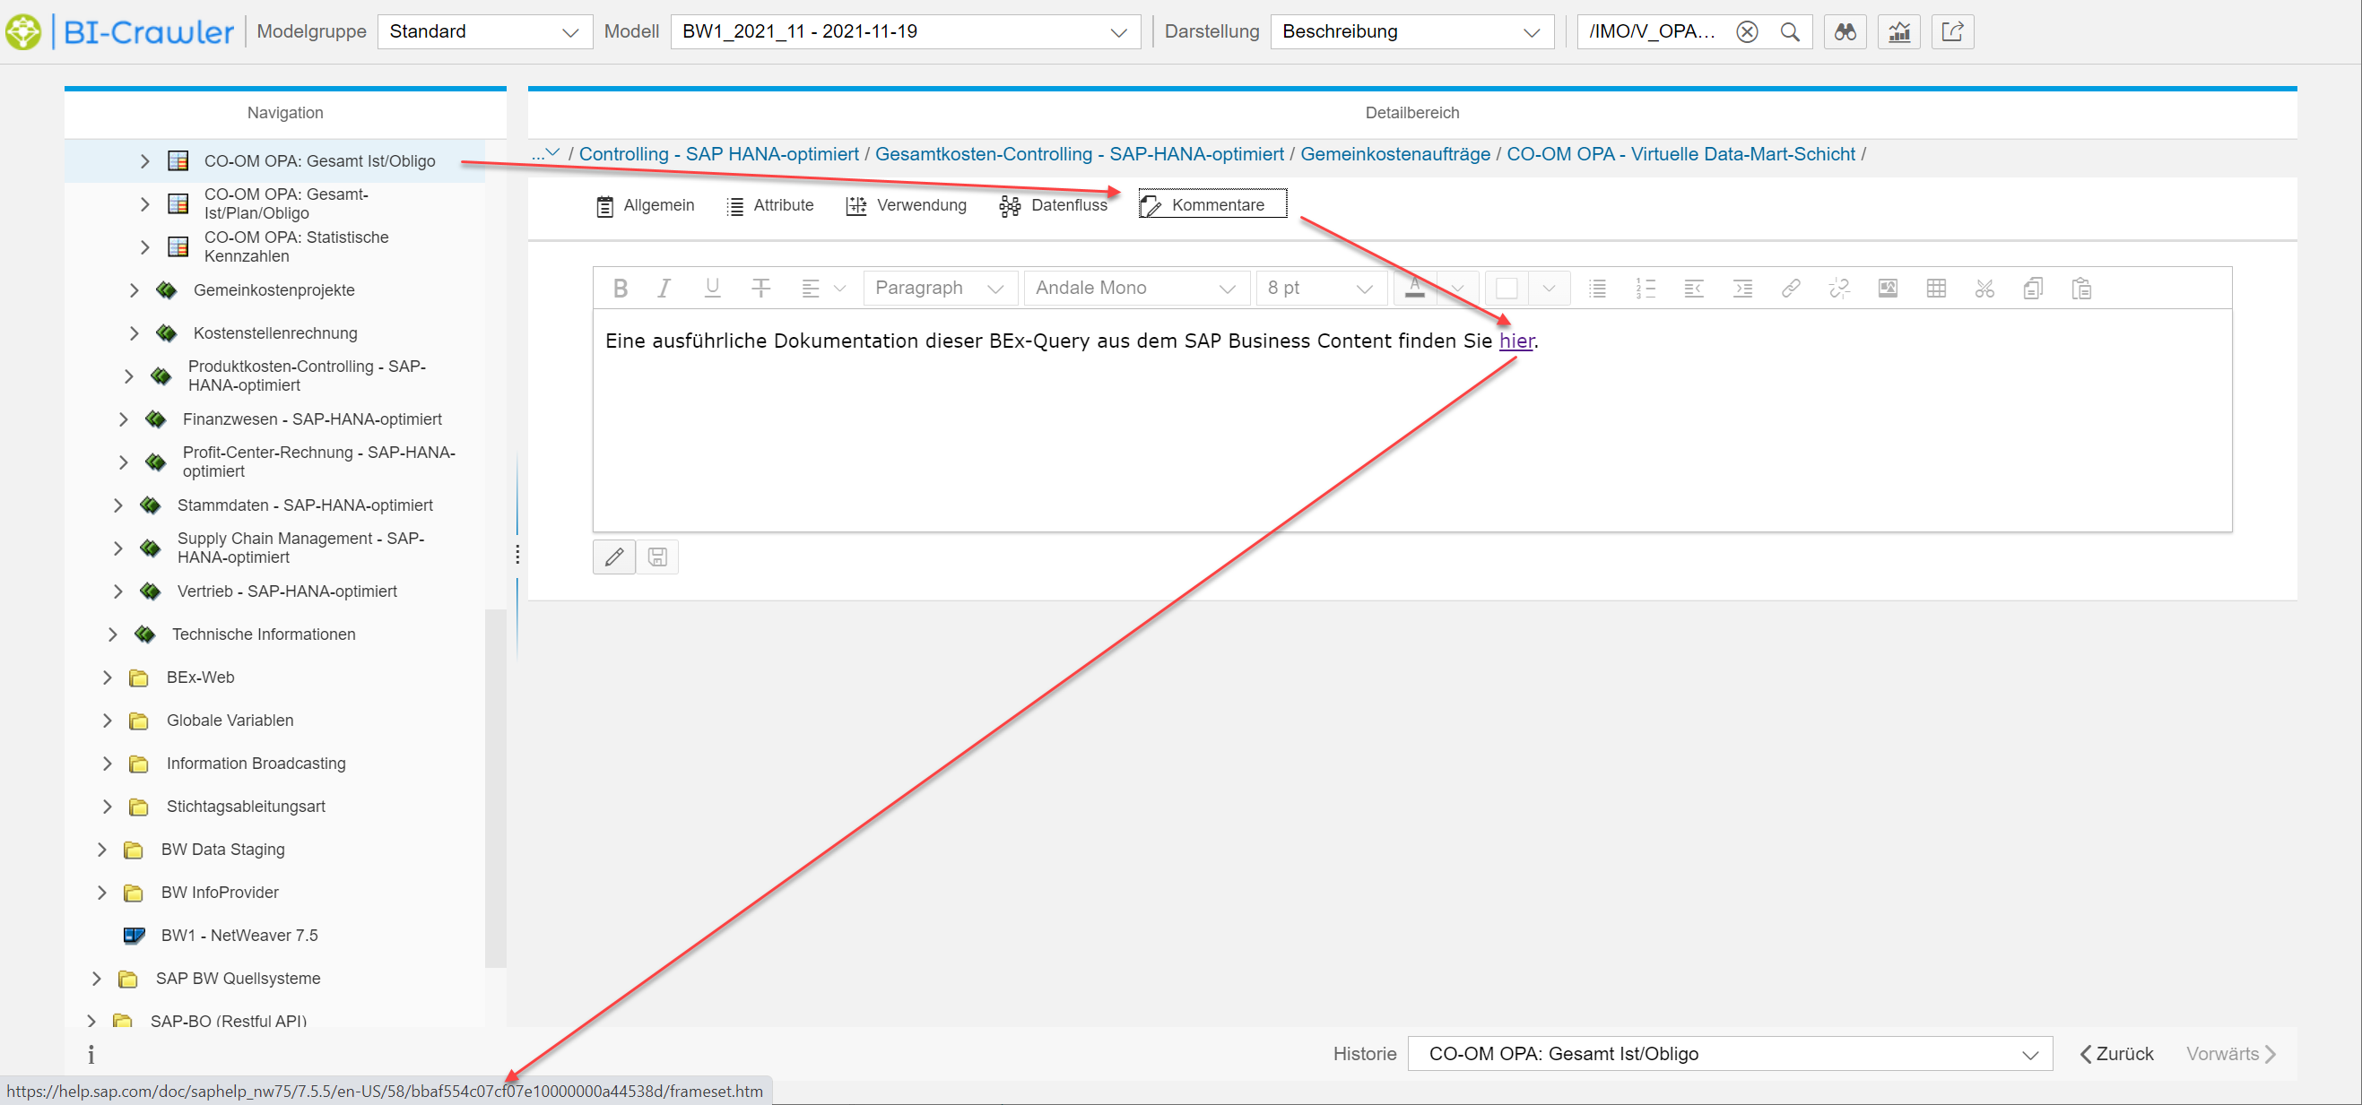Open the Modelgruppe Standard dropdown
Screen dimensions: 2362x1105
click(x=484, y=32)
